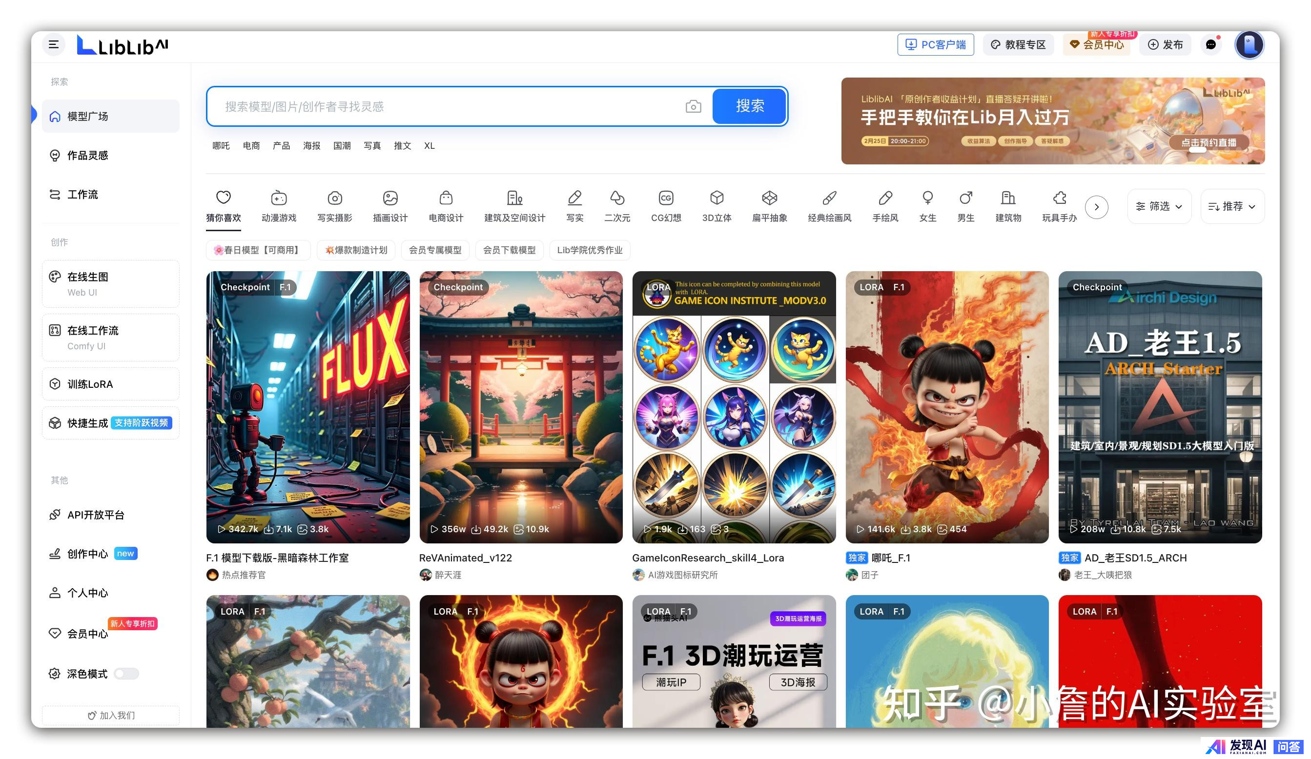Click the user avatar icon
Screen dimensions: 1311x759
pyautogui.click(x=1249, y=45)
